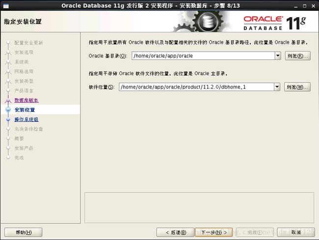The image size is (319, 240).
Task: Go back with the 后退(B) button
Action: click(x=175, y=232)
